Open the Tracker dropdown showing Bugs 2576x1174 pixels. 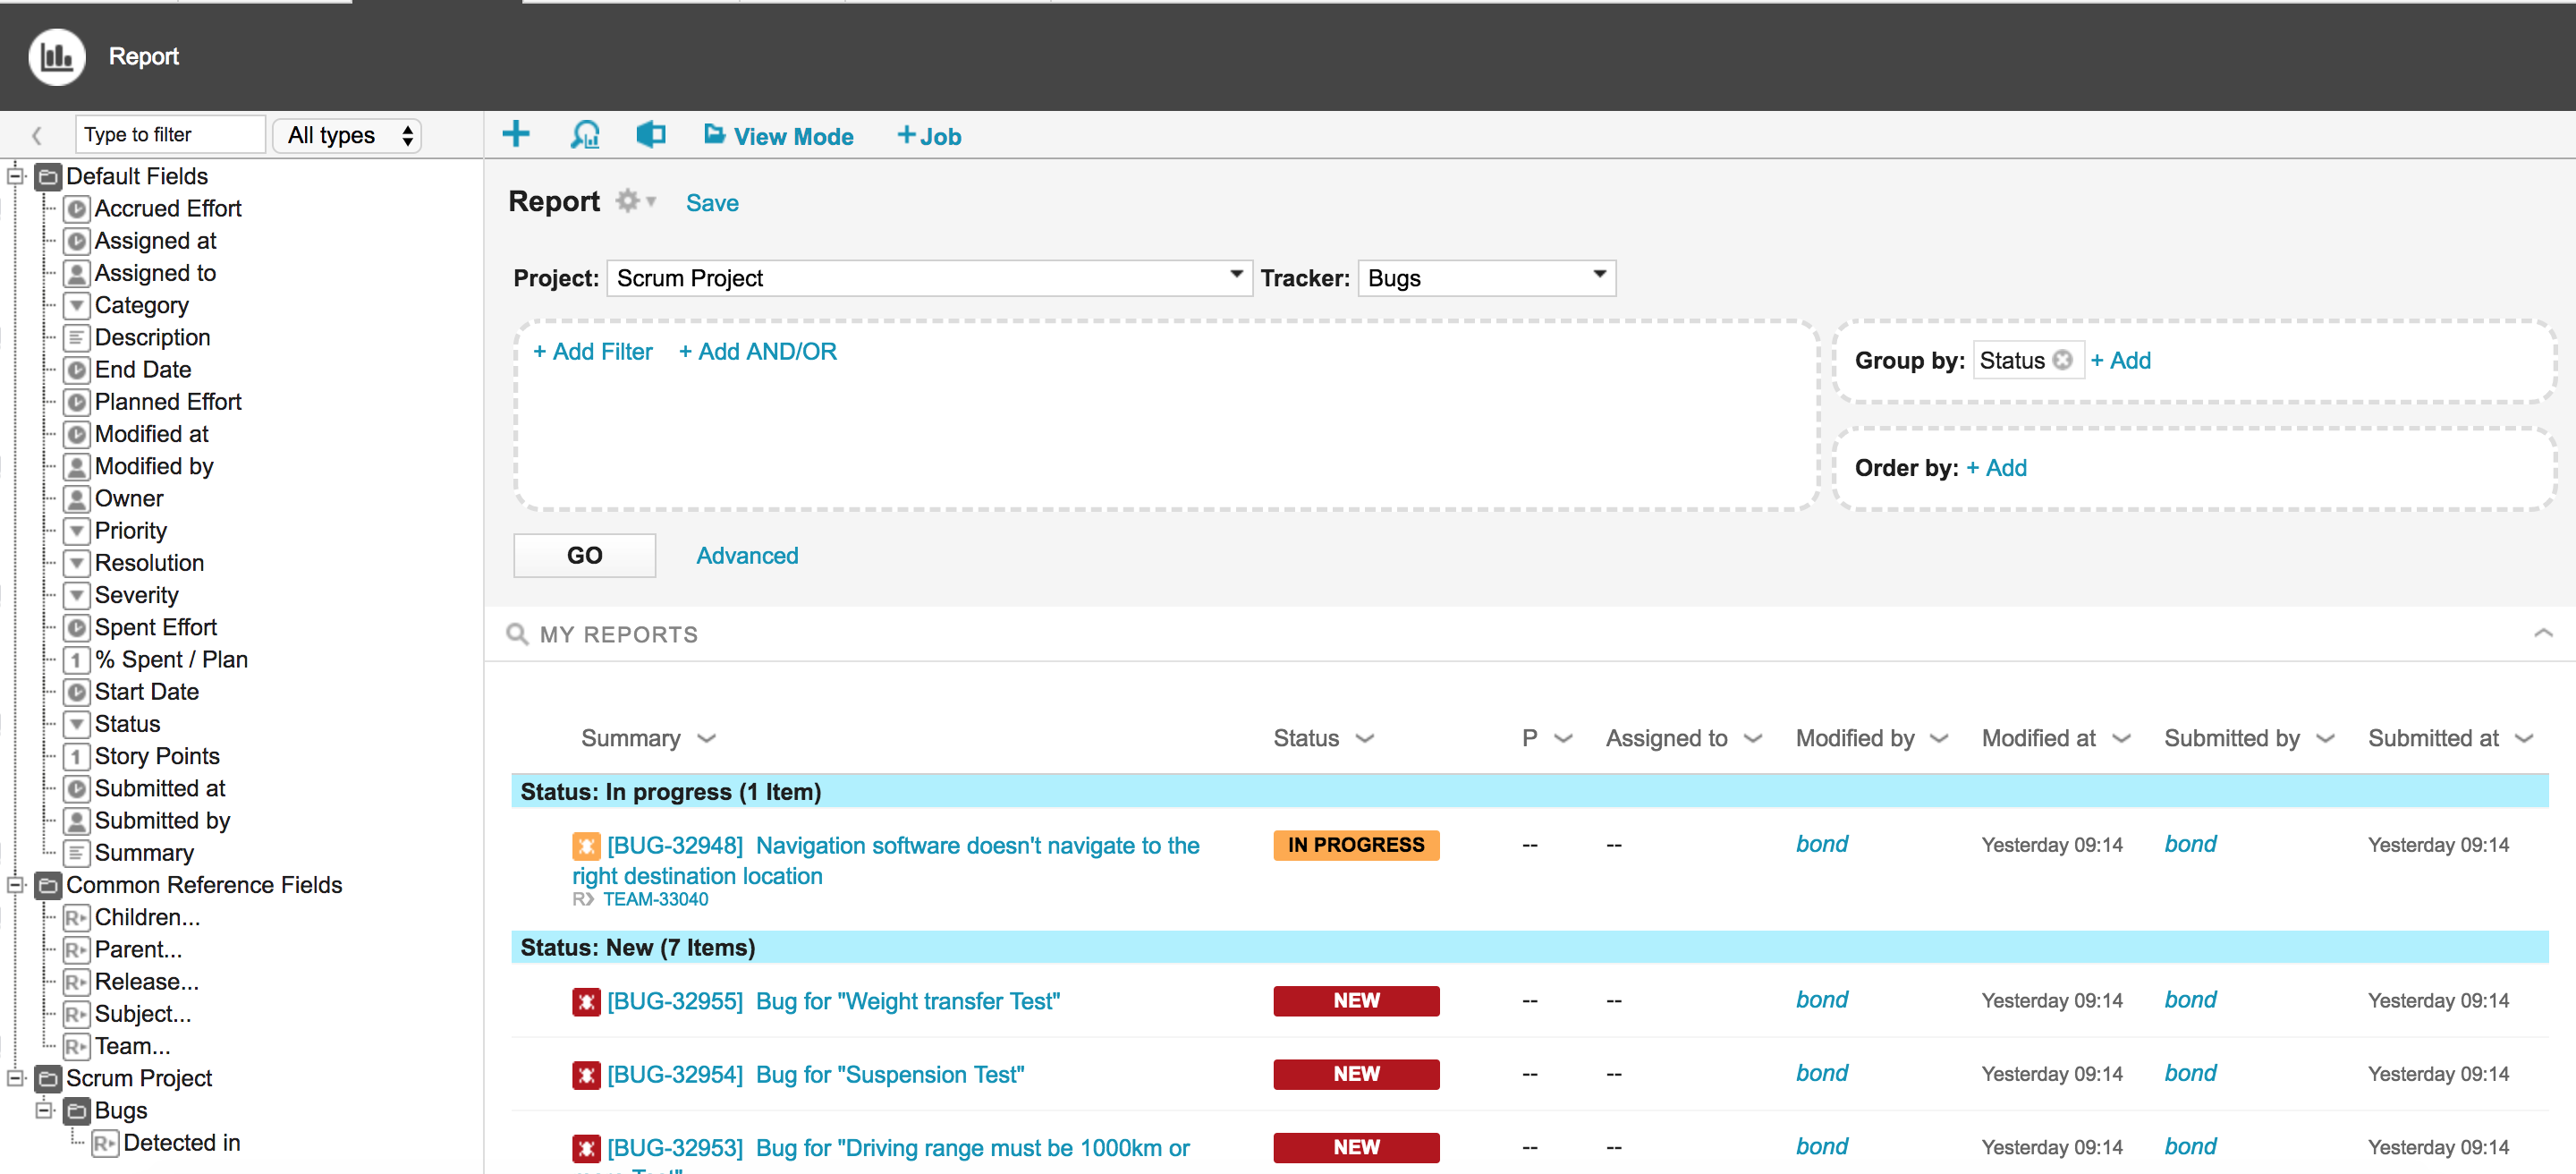coord(1486,278)
